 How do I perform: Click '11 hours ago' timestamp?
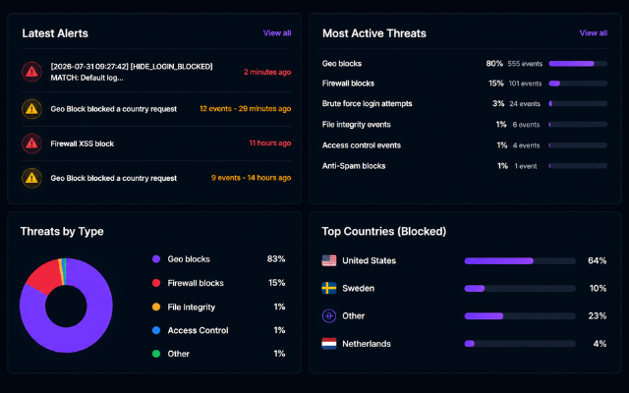pyautogui.click(x=270, y=143)
